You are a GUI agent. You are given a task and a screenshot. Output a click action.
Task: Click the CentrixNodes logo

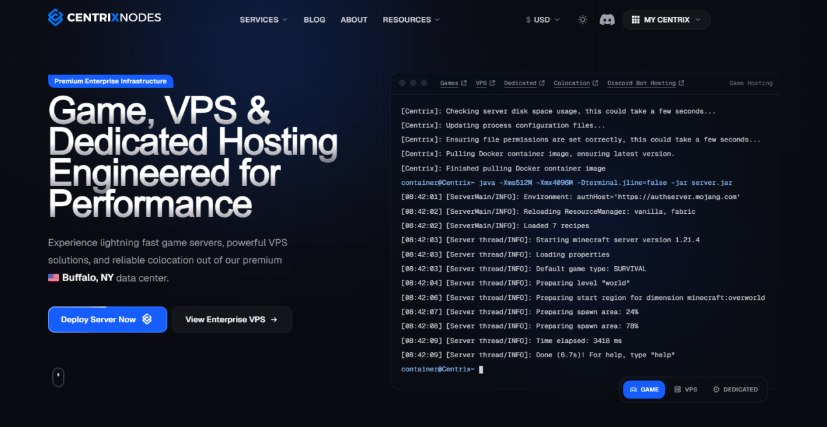(x=105, y=17)
